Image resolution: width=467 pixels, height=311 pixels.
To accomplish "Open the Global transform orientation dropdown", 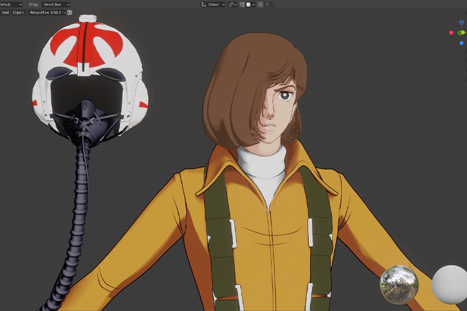I will [x=213, y=5].
